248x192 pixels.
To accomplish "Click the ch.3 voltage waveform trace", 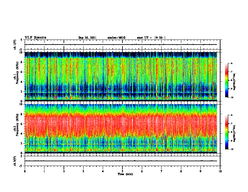I will (x=121, y=161).
